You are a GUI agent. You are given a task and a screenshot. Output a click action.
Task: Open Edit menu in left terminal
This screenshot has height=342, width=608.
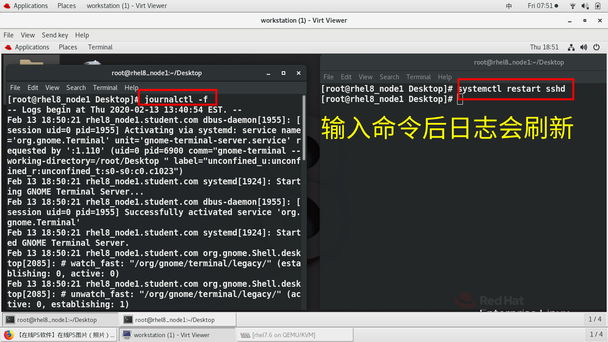click(33, 87)
